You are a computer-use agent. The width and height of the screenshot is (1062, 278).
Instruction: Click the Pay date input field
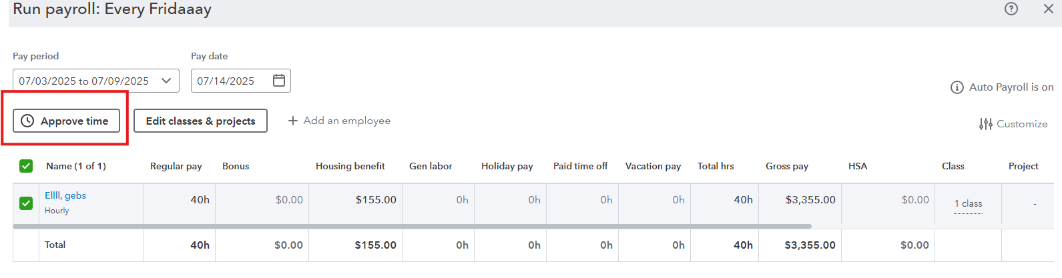[241, 81]
